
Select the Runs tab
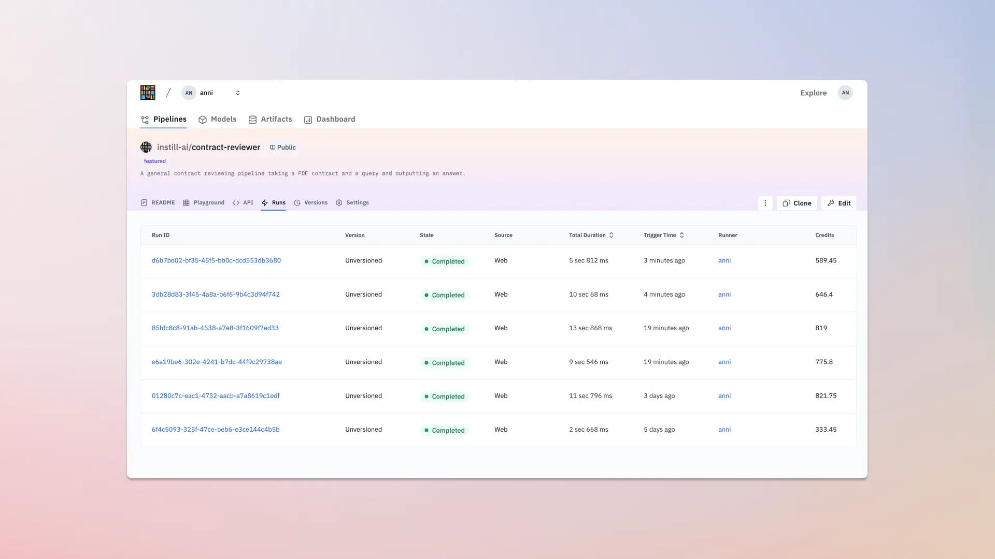click(274, 203)
